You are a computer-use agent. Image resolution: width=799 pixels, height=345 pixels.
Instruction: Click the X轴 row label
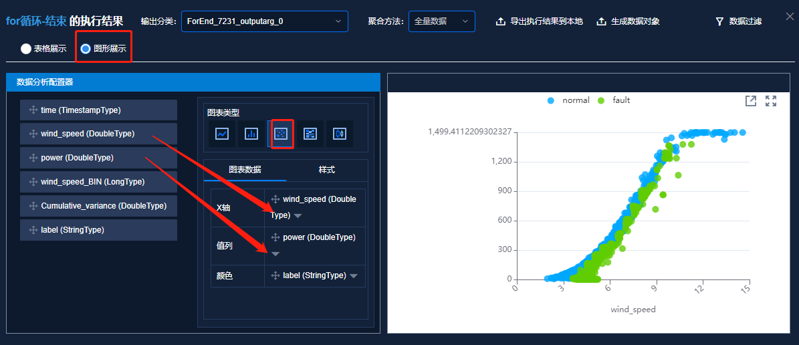point(223,208)
